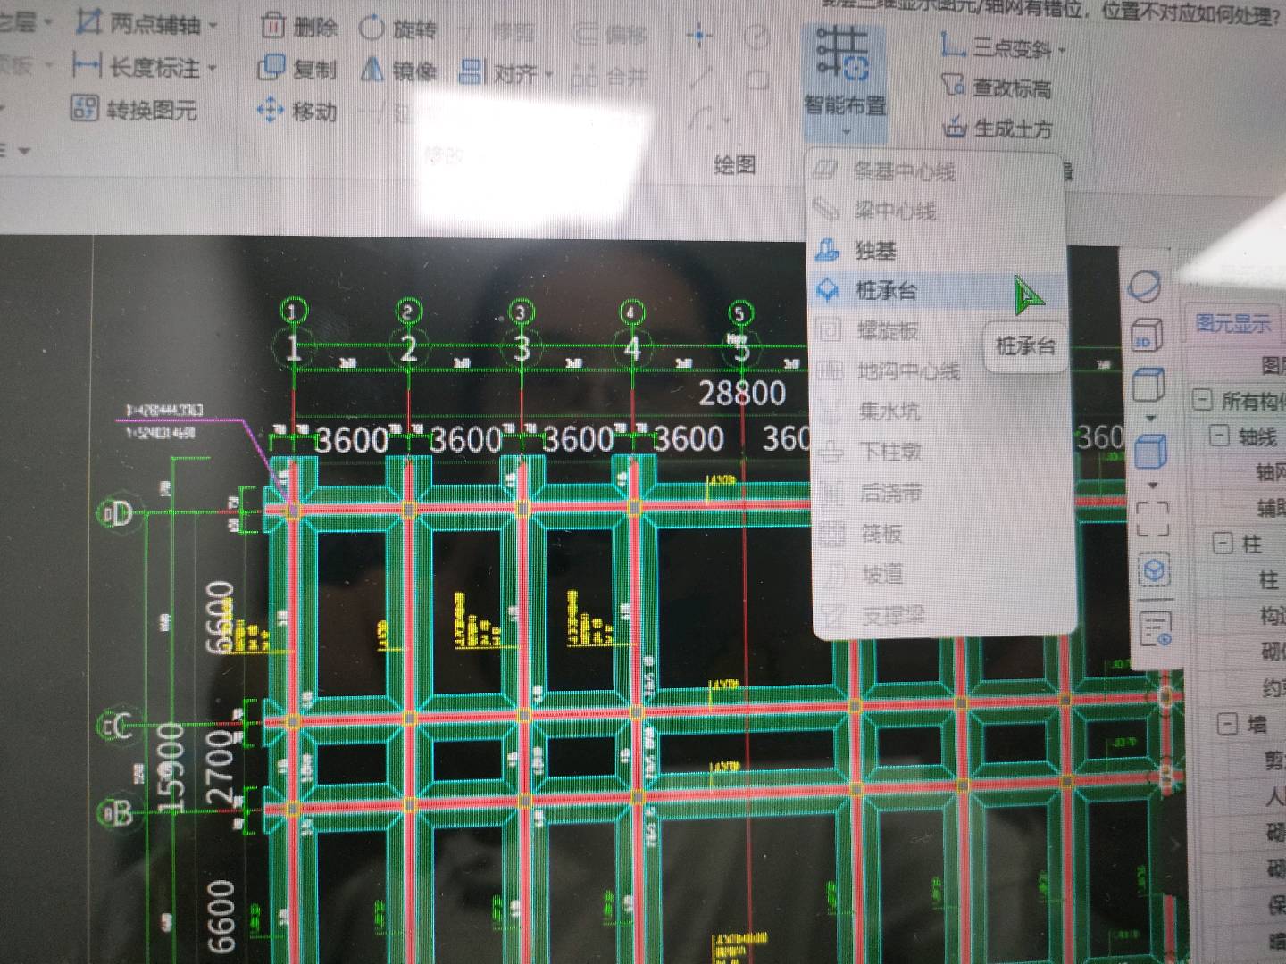Select the 长度标注 length dimension tool

tap(138, 66)
